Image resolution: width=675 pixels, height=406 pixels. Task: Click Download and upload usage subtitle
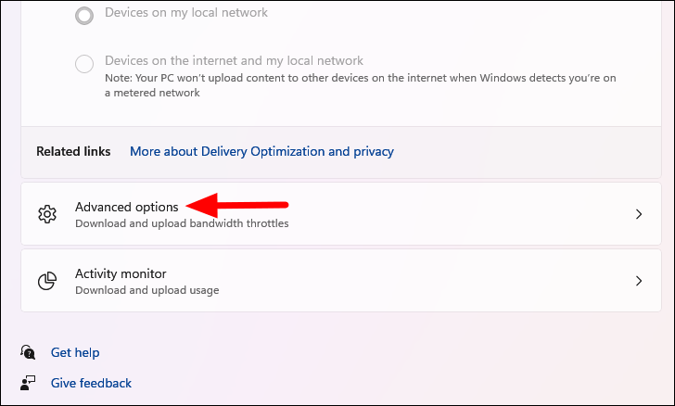coord(146,290)
